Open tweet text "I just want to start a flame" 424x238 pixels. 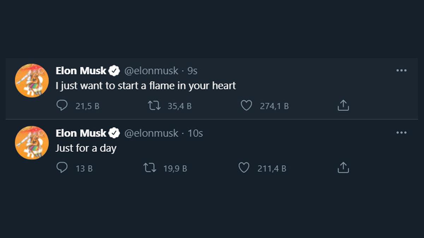tap(146, 86)
